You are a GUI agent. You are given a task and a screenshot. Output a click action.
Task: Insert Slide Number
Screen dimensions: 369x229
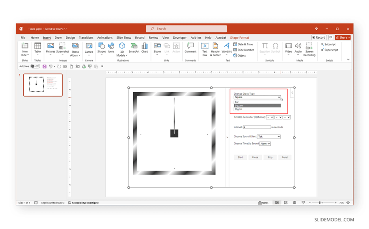tap(243, 50)
